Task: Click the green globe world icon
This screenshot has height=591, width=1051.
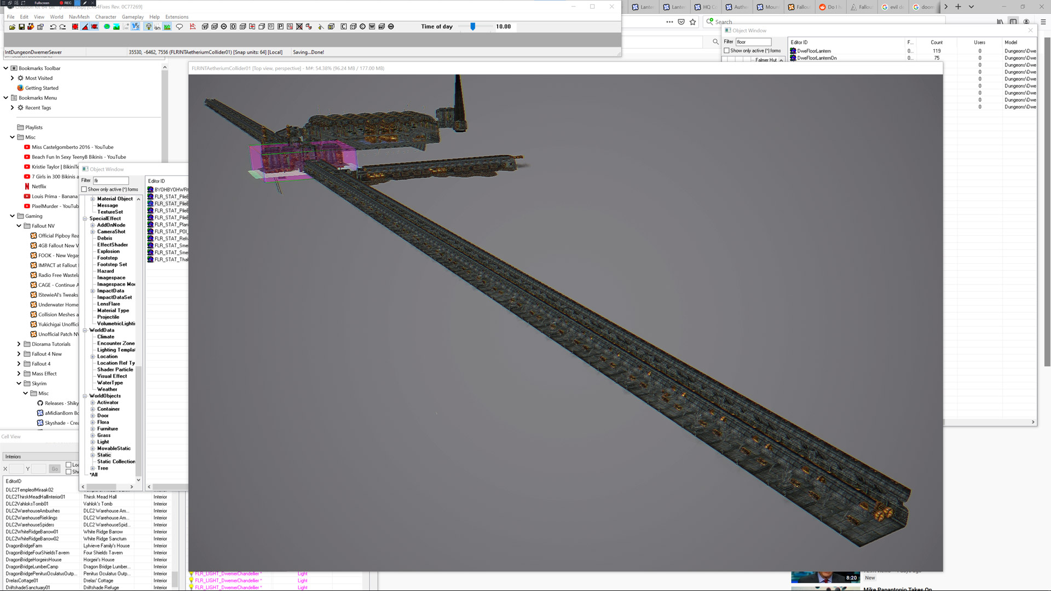Action: click(x=107, y=27)
